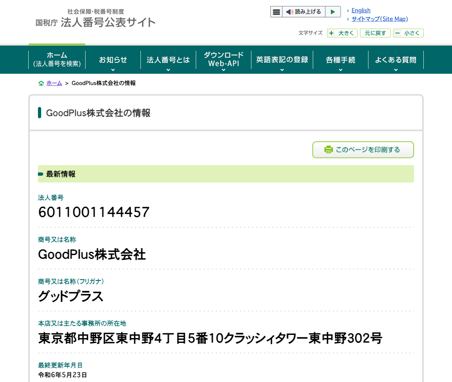Image resolution: width=452 pixels, height=382 pixels.
Task: Reset text size with 元に戻す button
Action: coord(375,33)
